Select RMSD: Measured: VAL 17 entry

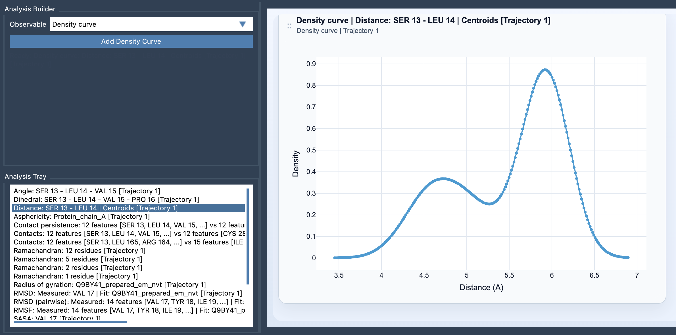(x=128, y=293)
